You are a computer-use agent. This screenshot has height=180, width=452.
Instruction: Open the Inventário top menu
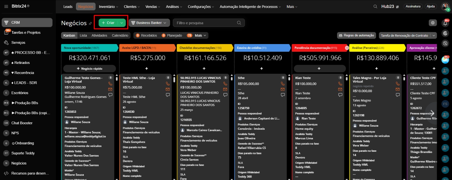[108, 6]
